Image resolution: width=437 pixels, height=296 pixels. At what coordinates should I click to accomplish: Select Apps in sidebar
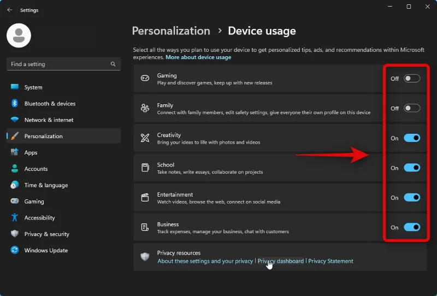pyautogui.click(x=63, y=152)
